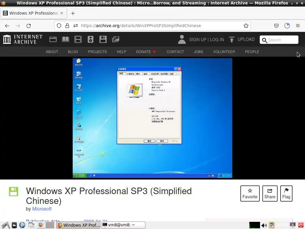
Task: Select the Windows XP Professional browser tab
Action: (33, 13)
